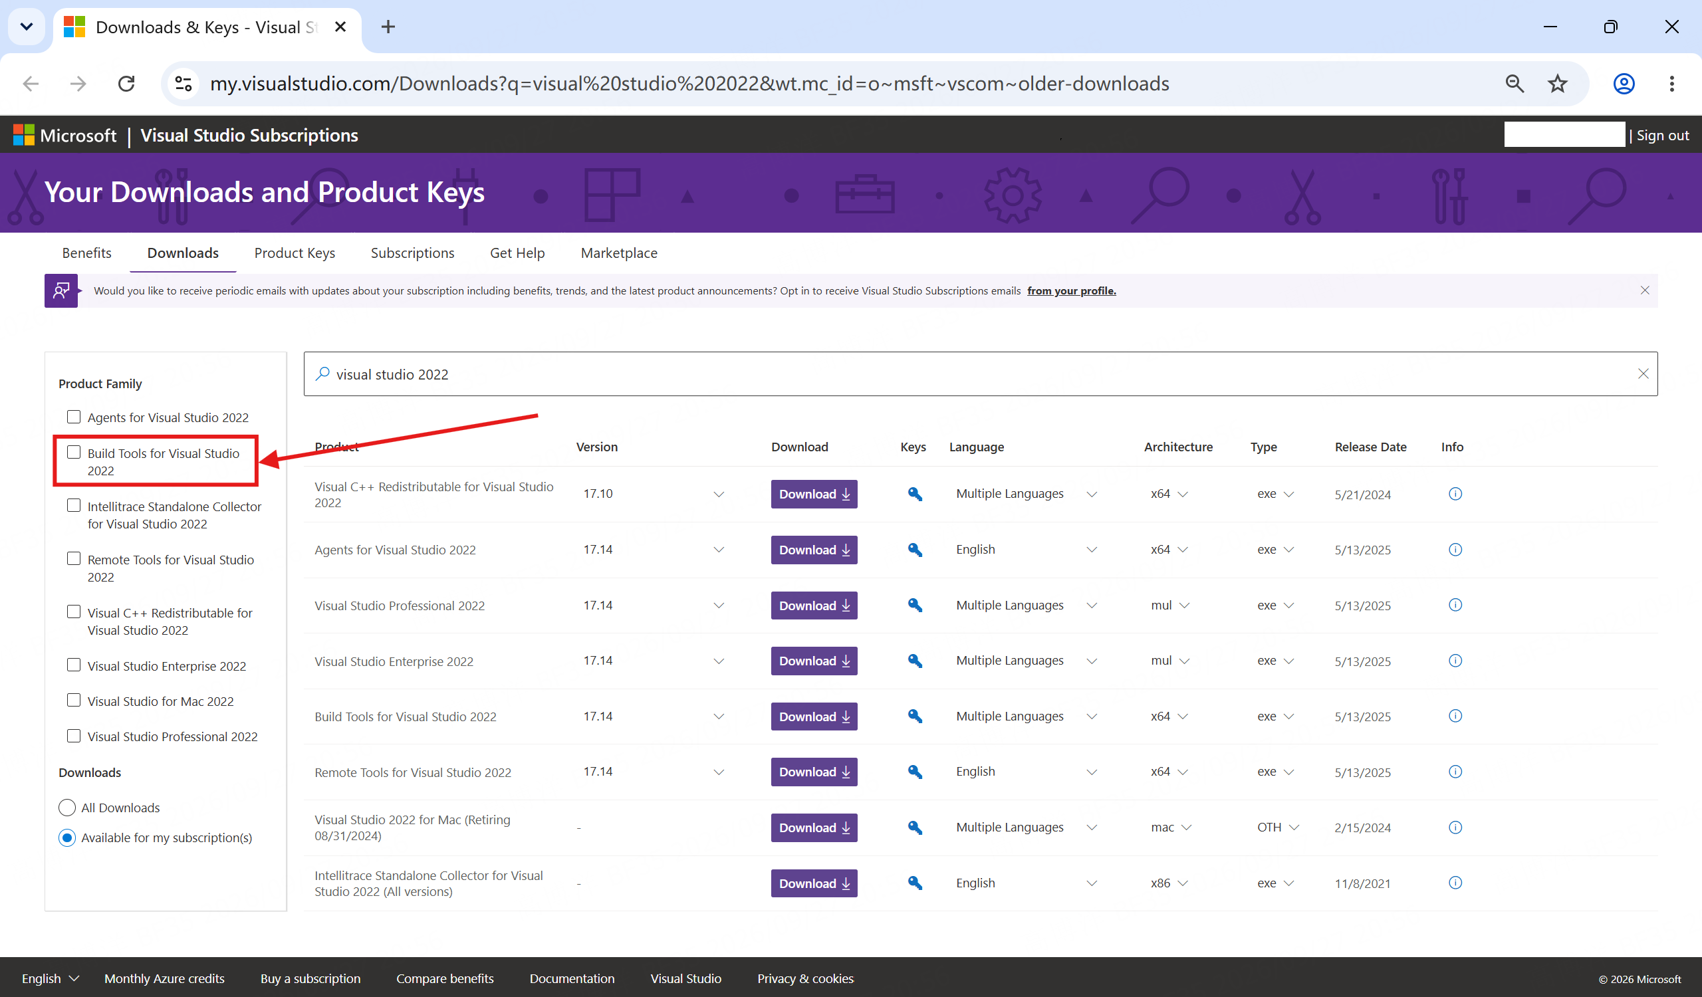Select the All Downloads radio button
The image size is (1702, 997).
pos(67,808)
